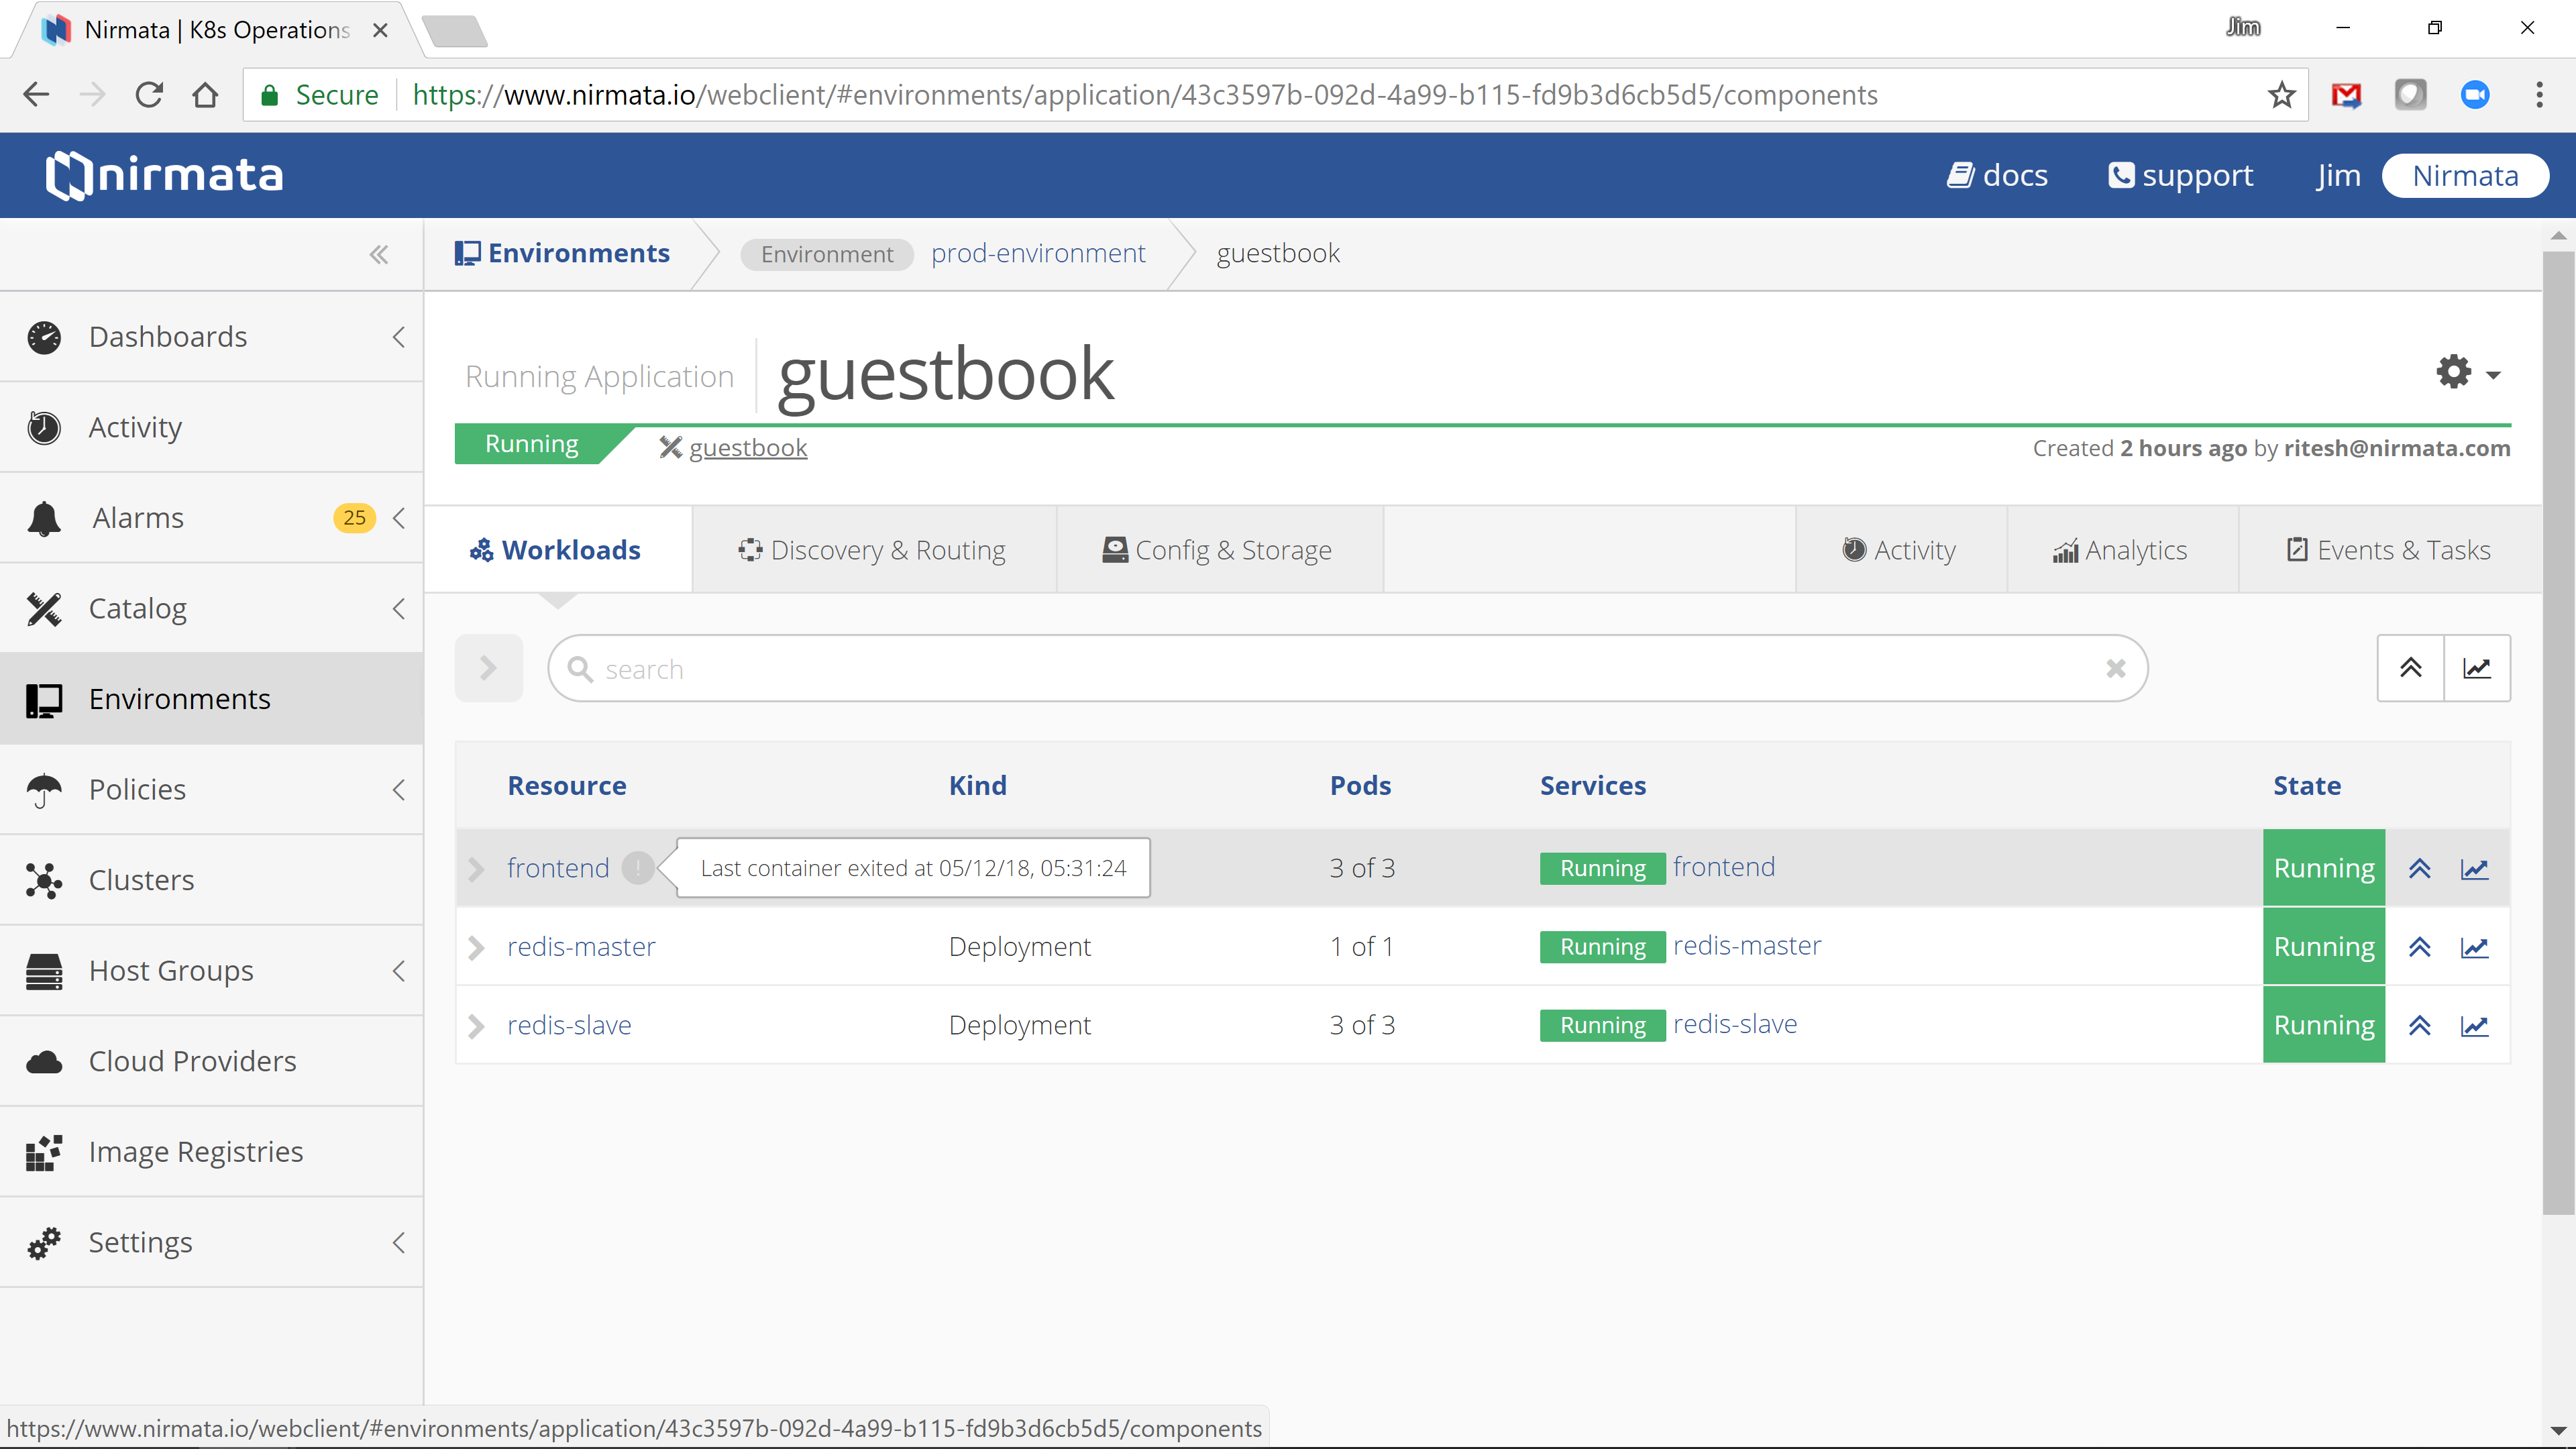Click the browser reload button
2576x1449 pixels.
[x=149, y=95]
